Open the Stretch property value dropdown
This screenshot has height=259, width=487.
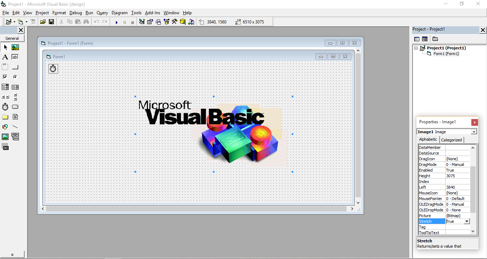467,221
